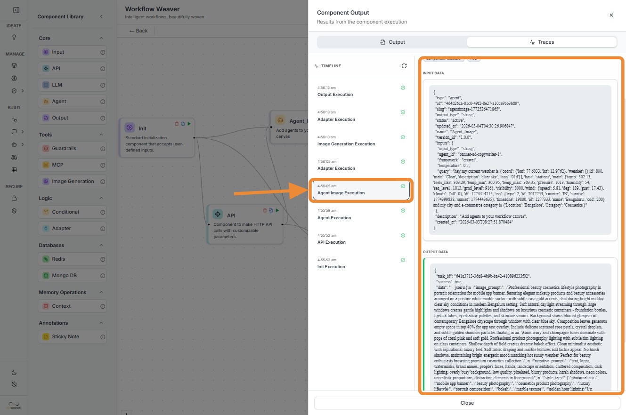Show info for the Image Generation component

click(x=103, y=182)
